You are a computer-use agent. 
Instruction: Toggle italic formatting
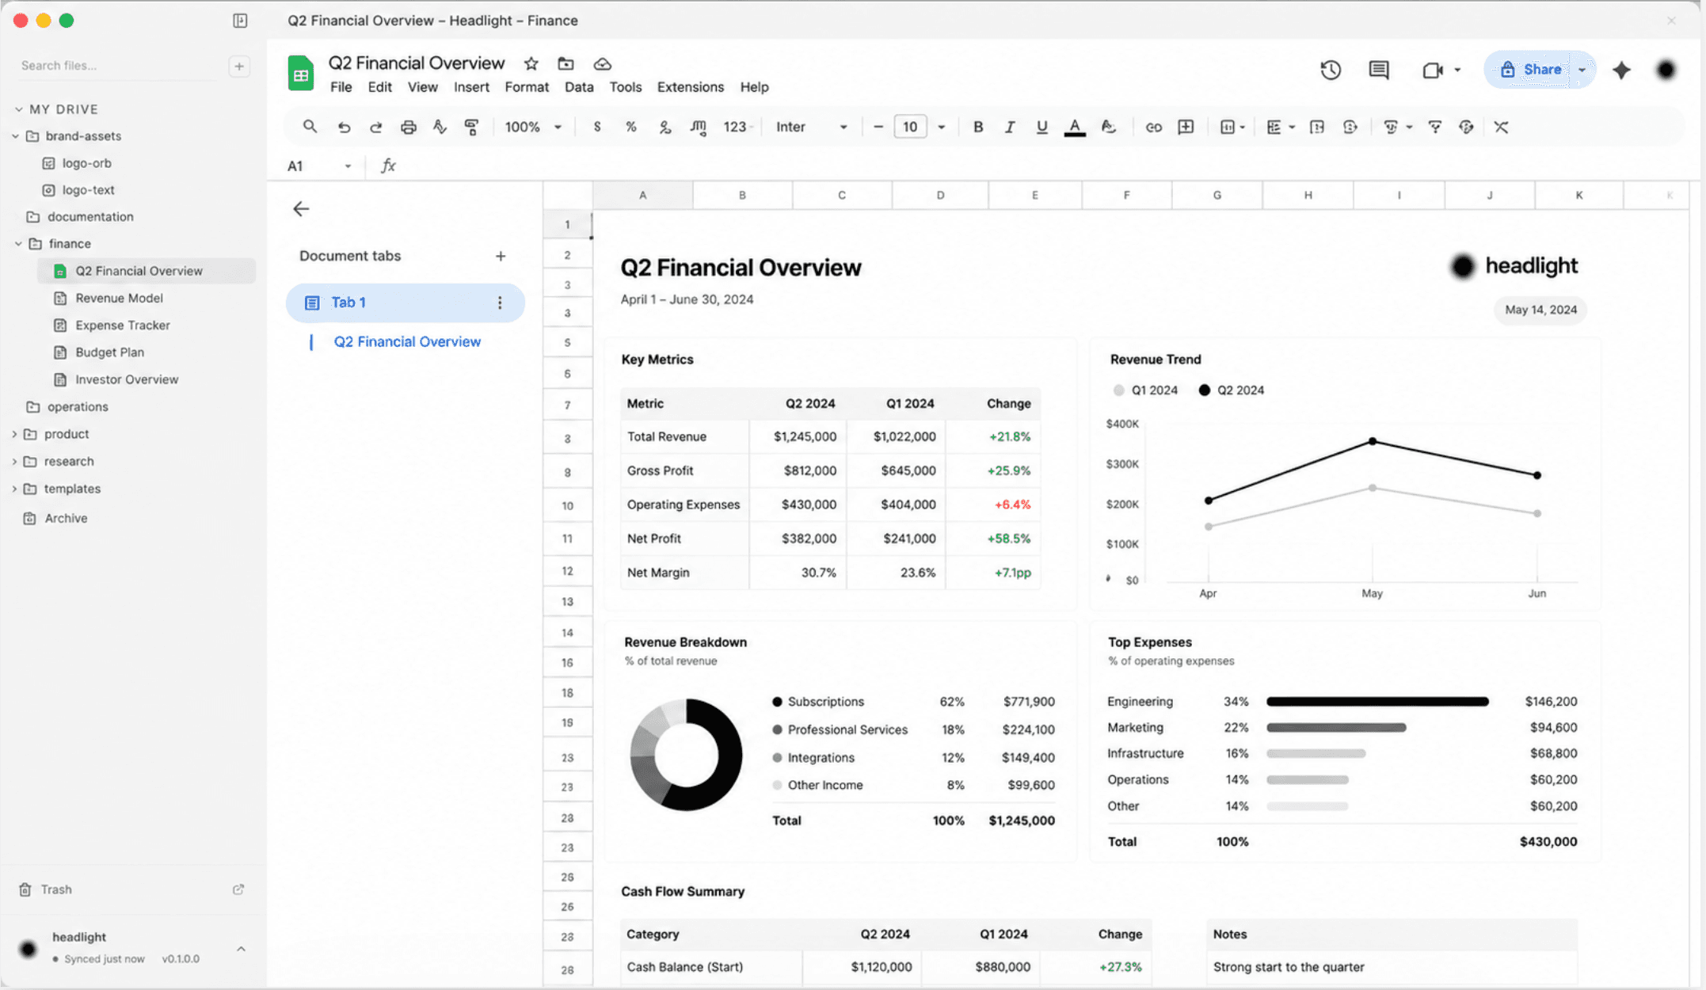coord(1010,127)
